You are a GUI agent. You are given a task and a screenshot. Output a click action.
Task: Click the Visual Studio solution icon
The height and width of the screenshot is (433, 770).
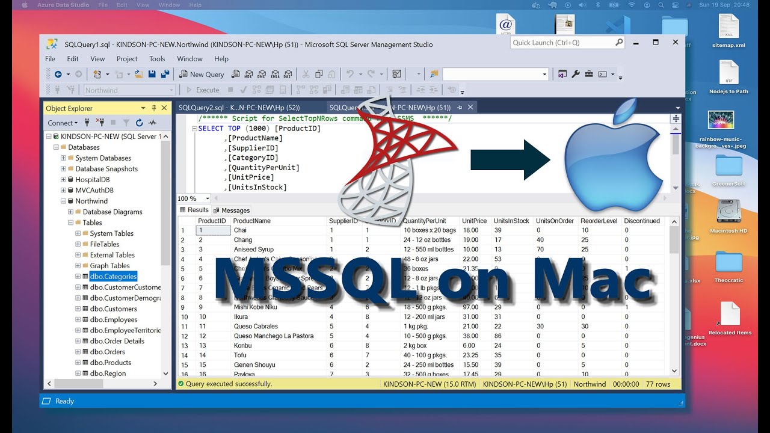562,74
